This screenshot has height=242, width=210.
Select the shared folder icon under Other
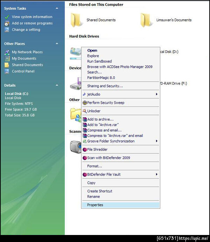[76, 115]
